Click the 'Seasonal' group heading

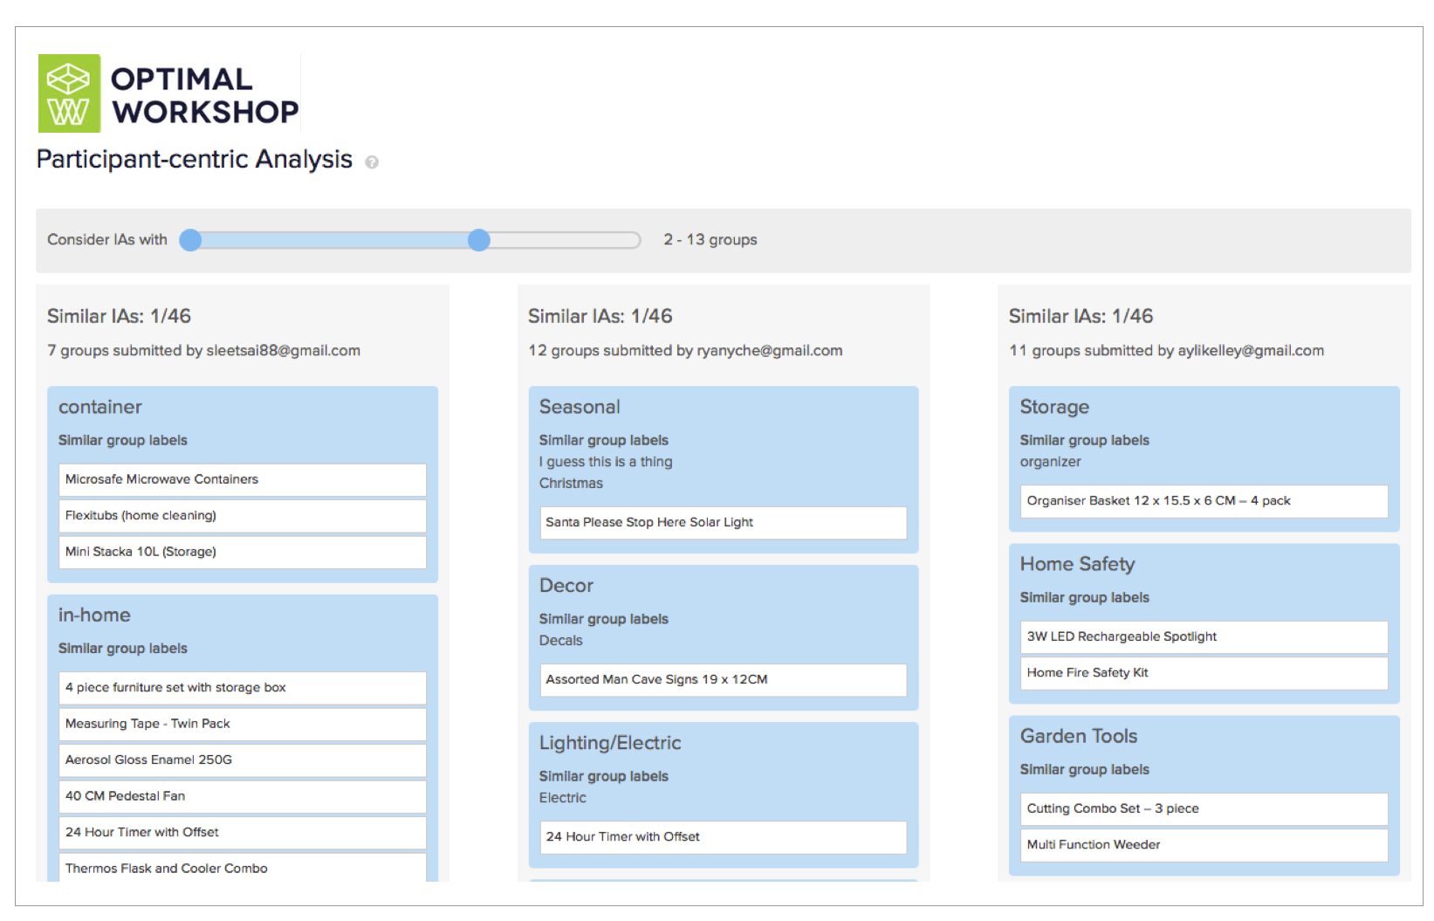point(580,407)
